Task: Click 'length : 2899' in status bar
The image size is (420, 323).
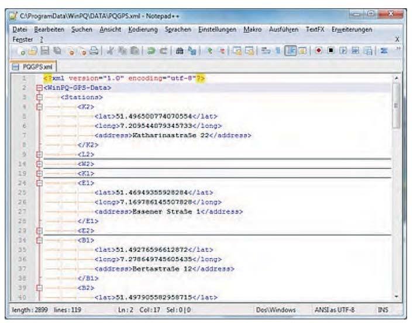Action: point(30,310)
